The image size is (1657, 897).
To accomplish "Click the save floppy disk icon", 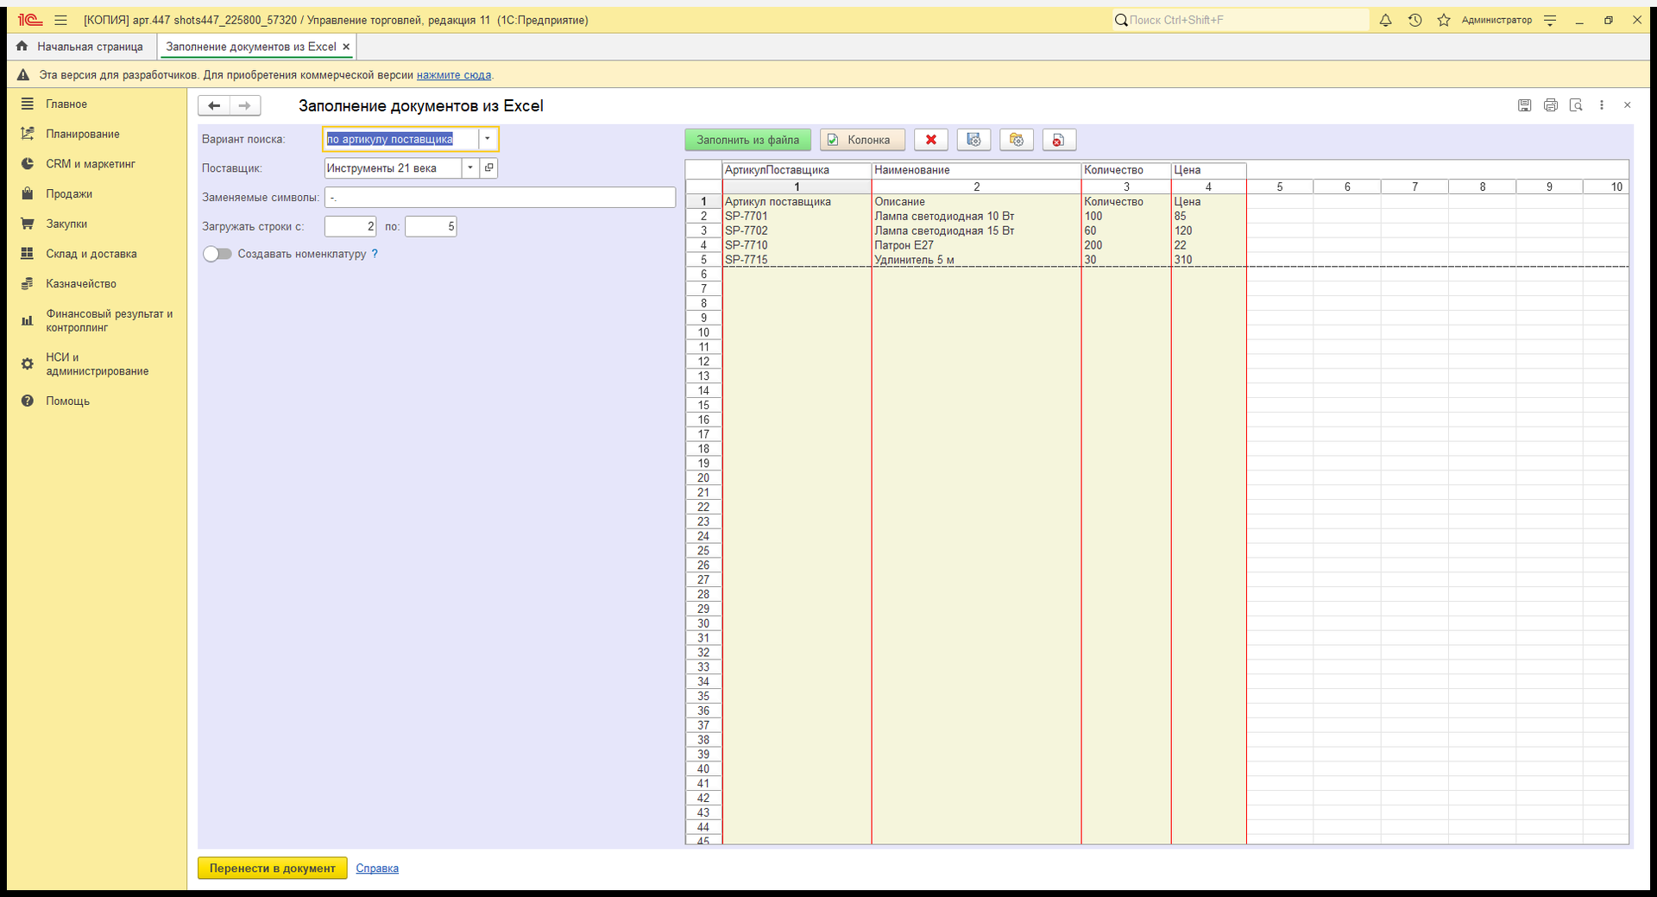I will tap(1525, 105).
